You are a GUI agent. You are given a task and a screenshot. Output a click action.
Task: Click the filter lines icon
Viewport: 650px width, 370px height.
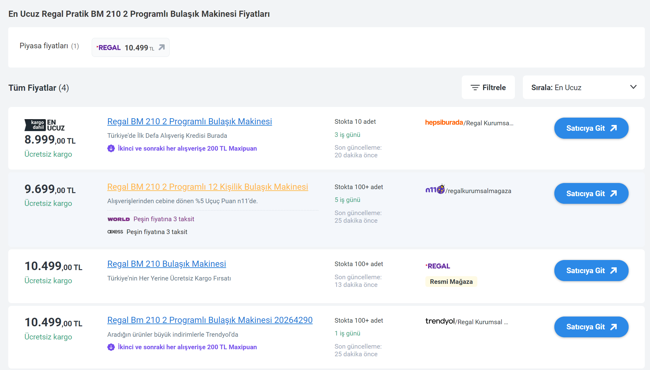(x=475, y=88)
